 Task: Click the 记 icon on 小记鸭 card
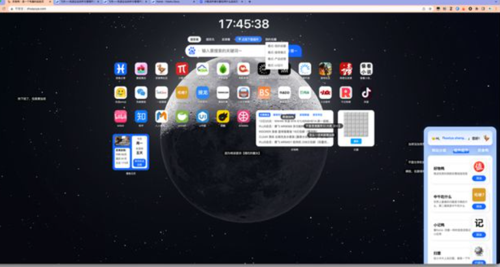(x=479, y=223)
